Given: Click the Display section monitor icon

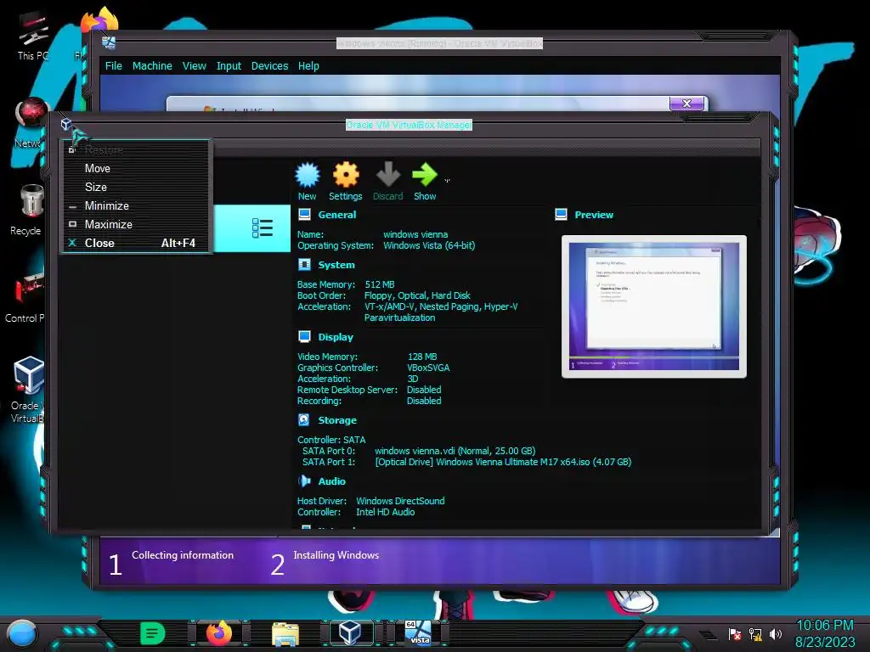Looking at the screenshot, I should coord(305,336).
